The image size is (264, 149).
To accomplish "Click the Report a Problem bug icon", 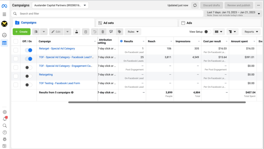I will click(x=5, y=139).
